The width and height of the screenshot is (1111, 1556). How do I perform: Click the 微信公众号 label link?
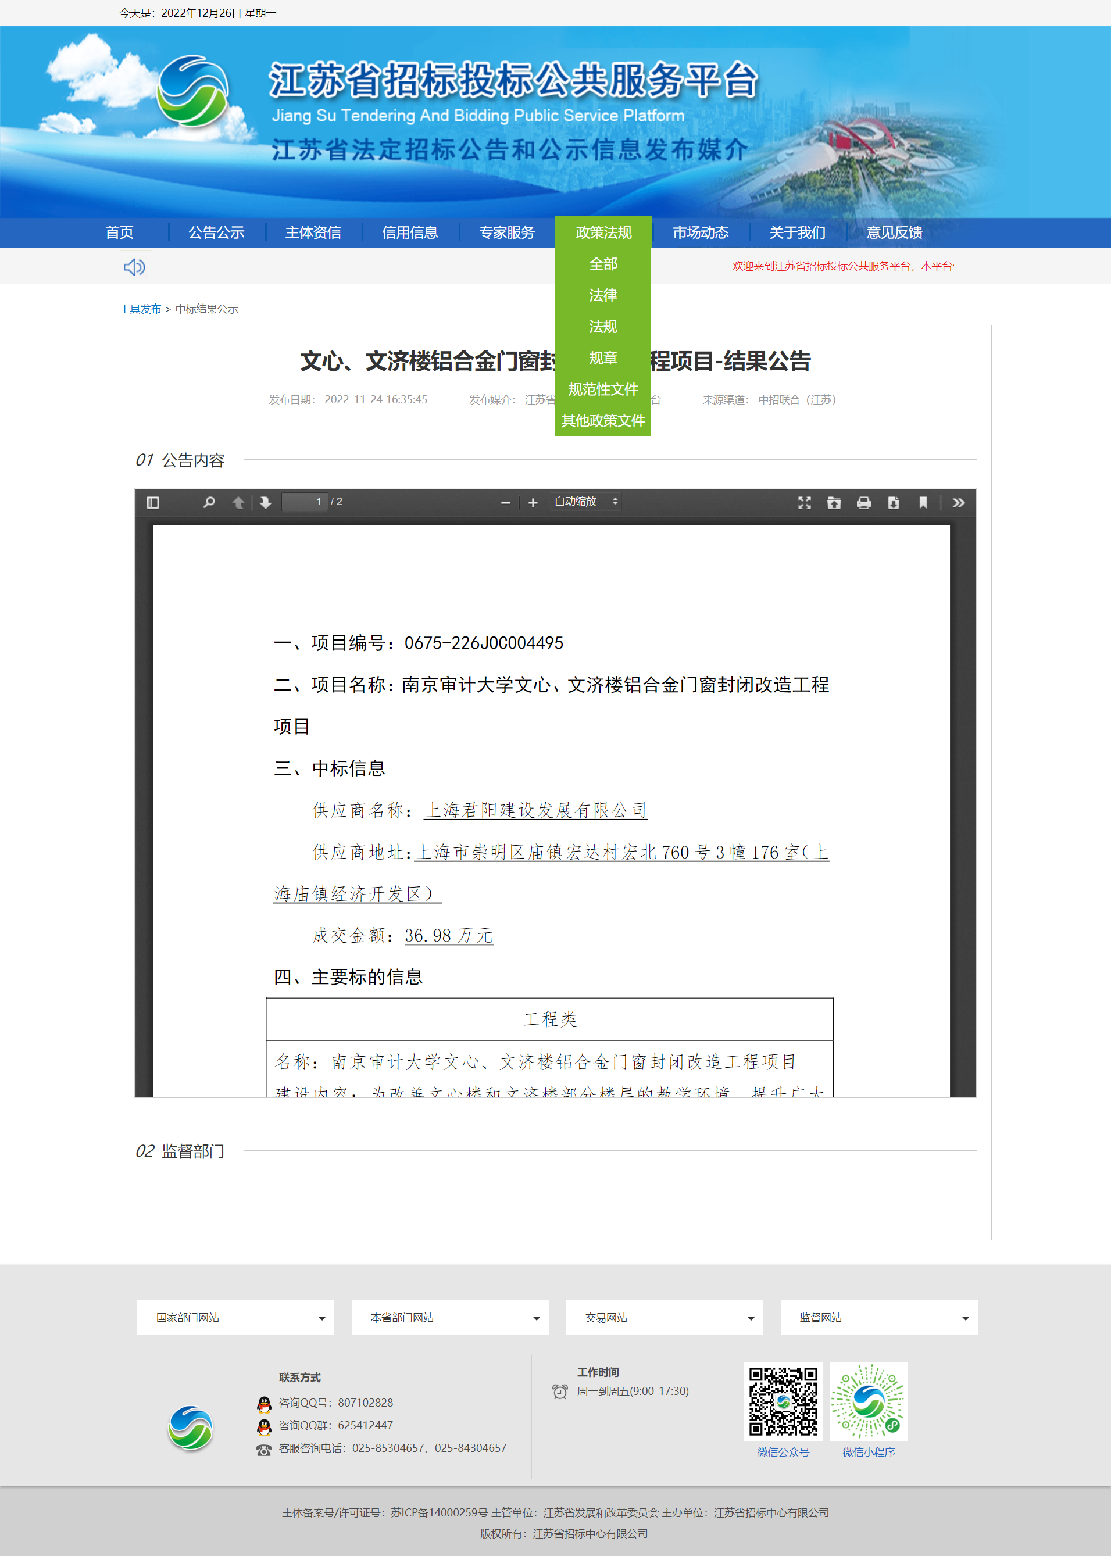(783, 1452)
